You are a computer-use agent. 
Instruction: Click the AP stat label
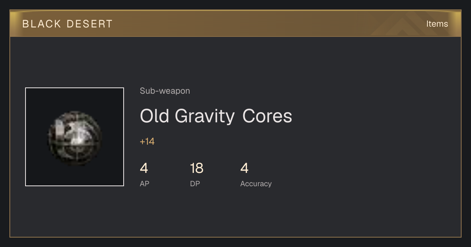click(x=144, y=183)
